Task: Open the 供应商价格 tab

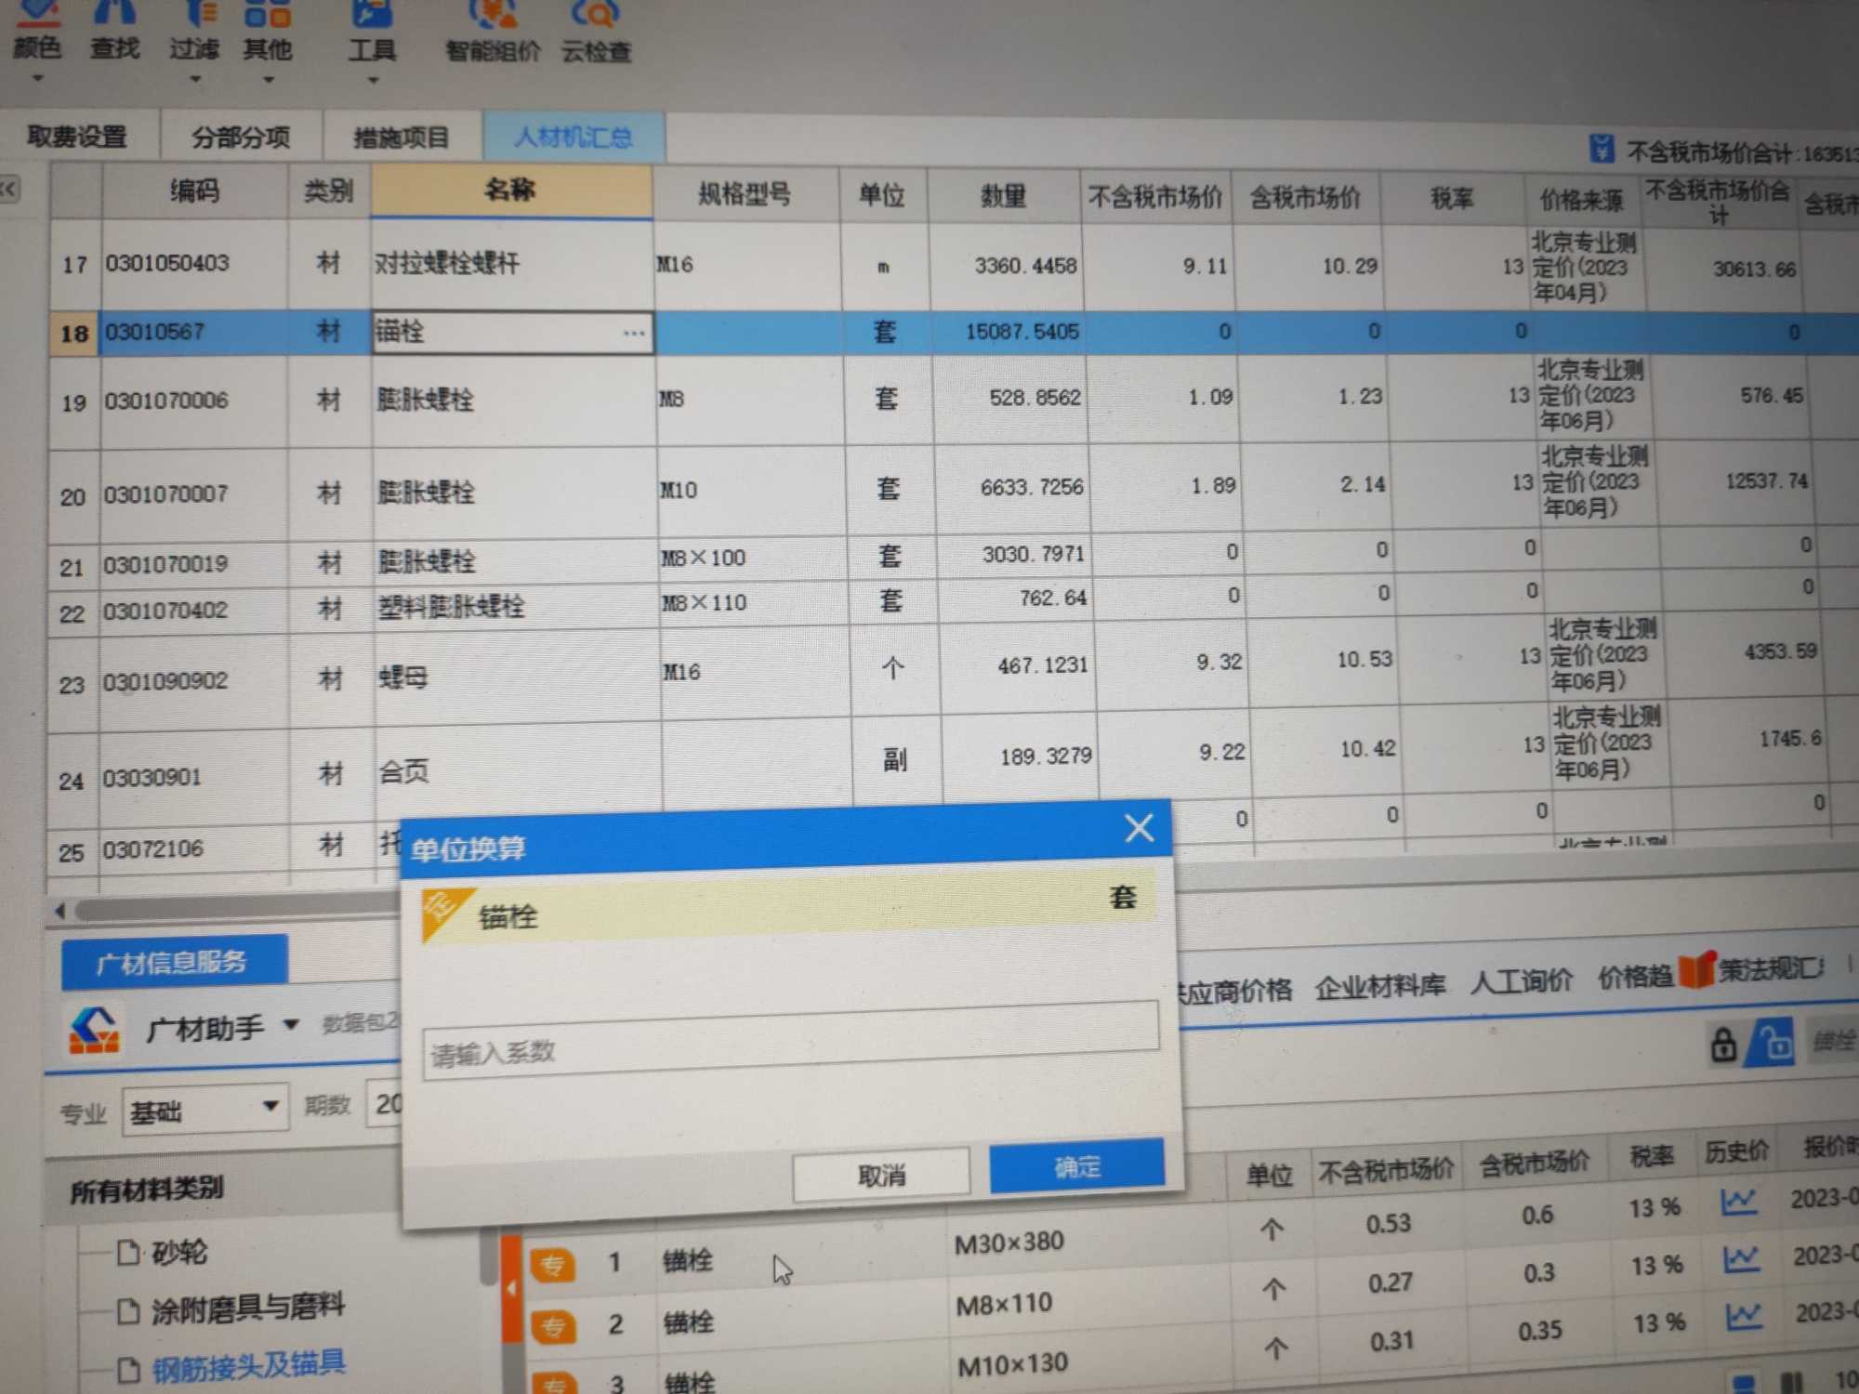Action: pos(1233,991)
